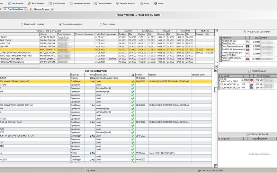Click the Tür column header in EKLİ DOSYALAR
This screenshot has height=173, width=277.
[x=245, y=76]
